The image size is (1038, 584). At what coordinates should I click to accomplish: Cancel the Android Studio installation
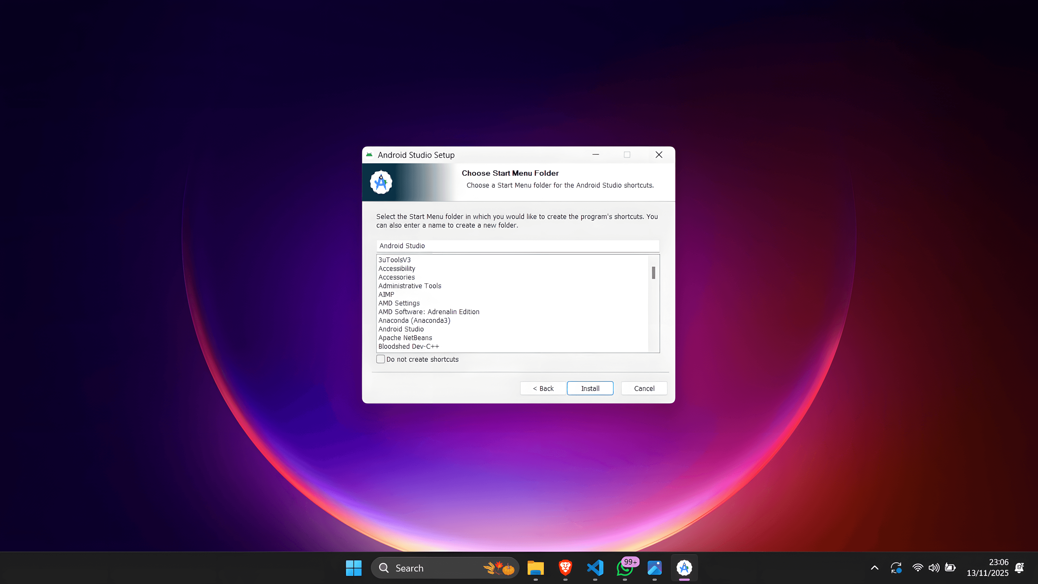644,388
